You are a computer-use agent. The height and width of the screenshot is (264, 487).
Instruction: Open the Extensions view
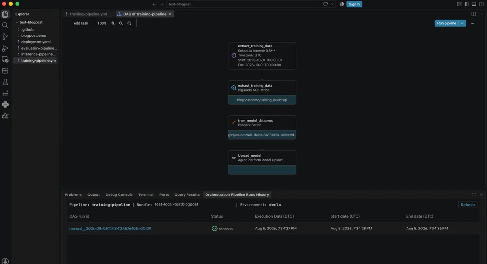coord(5,70)
